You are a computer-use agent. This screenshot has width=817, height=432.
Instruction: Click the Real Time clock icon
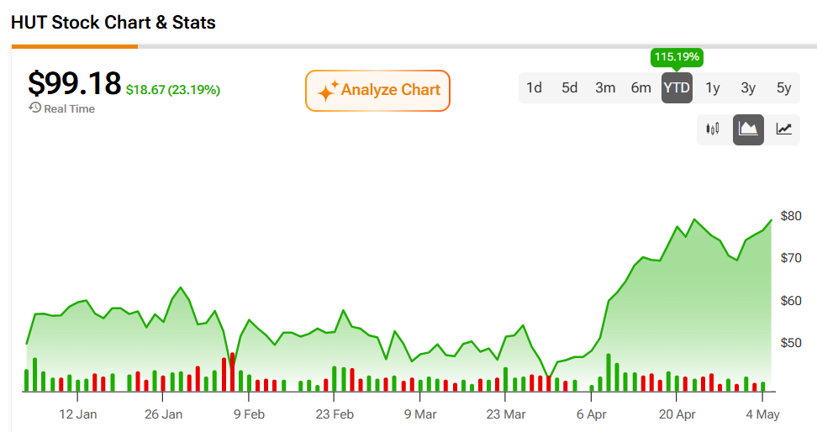[35, 108]
